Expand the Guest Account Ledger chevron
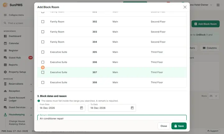 click(x=31, y=99)
